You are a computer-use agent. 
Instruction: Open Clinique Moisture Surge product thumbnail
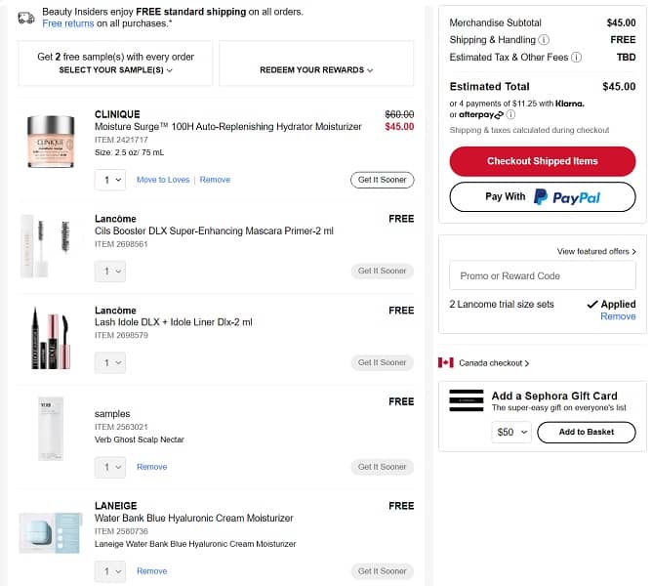click(52, 139)
